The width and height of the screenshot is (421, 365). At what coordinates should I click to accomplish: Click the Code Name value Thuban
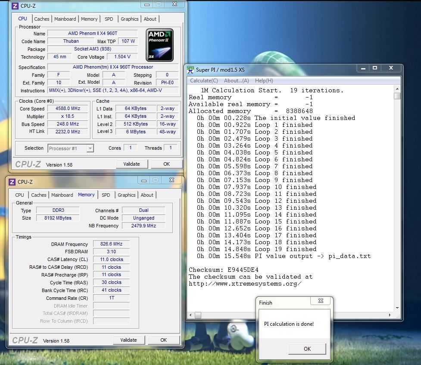[x=71, y=41]
